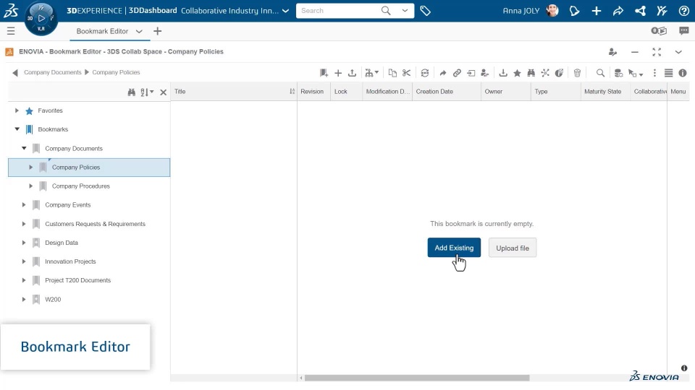695x390 pixels.
Task: Click the star favorite toolbar icon
Action: (x=517, y=73)
